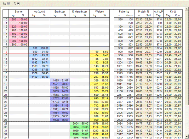
Task: Click the pink Starter kg cell with 580
Action: coord(14,19)
